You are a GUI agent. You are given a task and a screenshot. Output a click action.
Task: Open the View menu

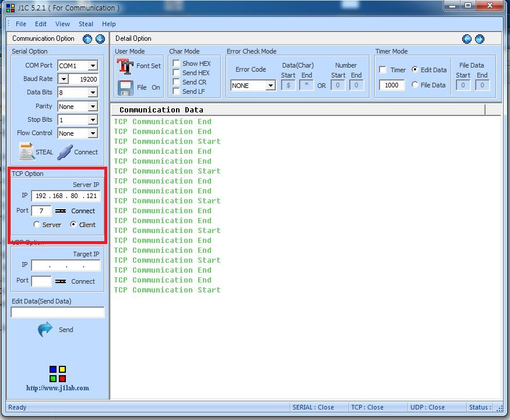point(62,24)
